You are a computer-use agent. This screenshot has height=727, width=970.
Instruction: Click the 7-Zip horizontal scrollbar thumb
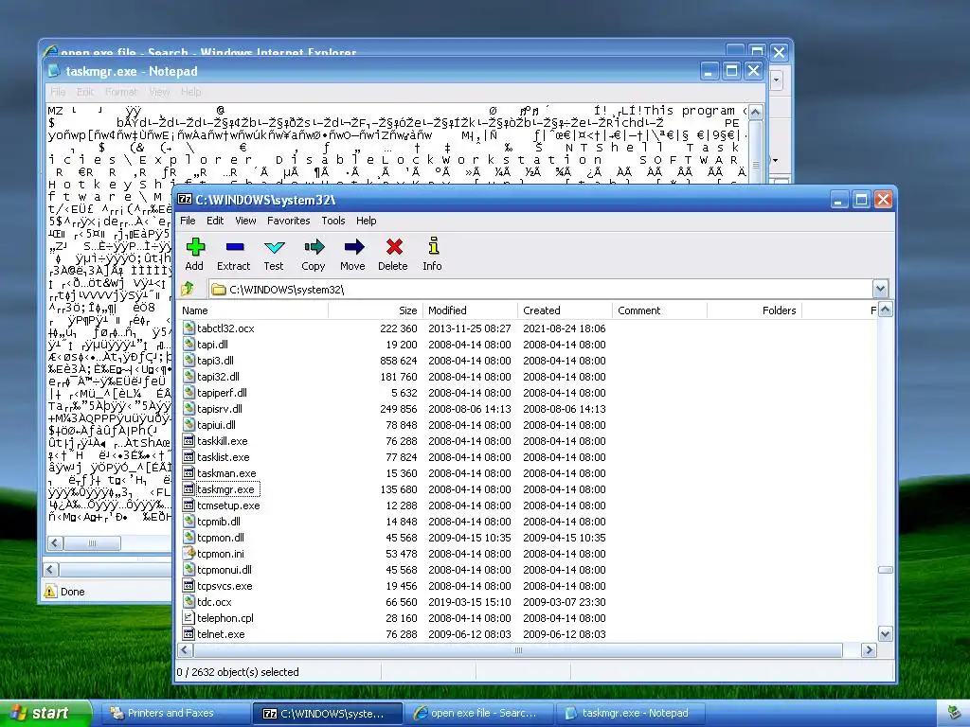point(518,649)
